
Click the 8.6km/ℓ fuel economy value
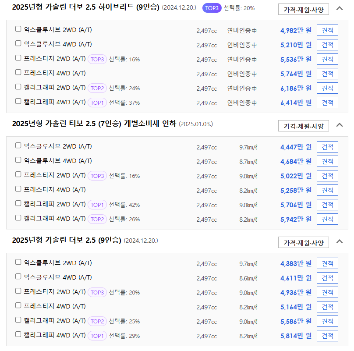[x=248, y=278]
